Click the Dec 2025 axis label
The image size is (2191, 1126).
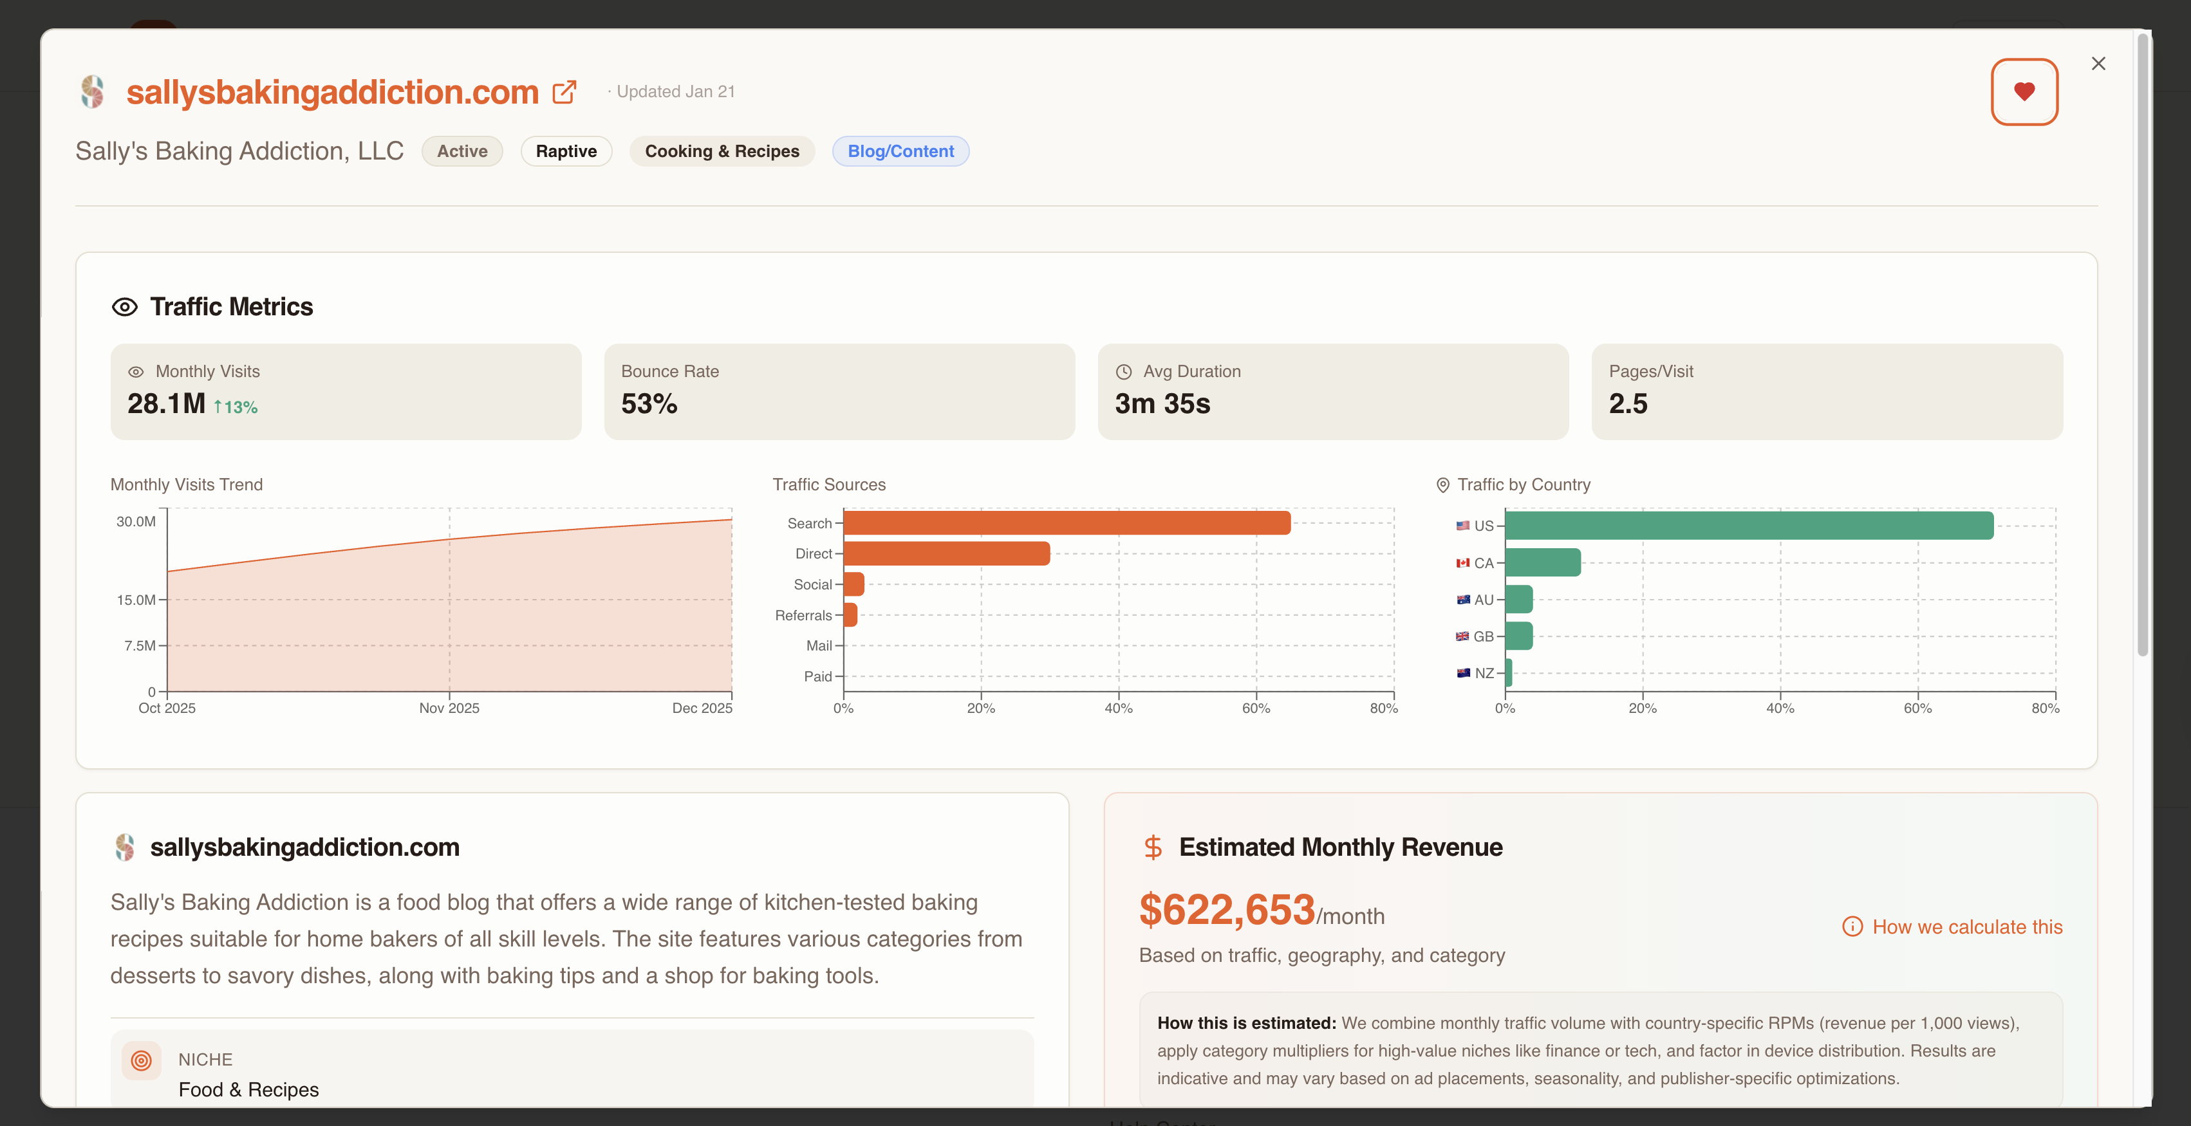[x=702, y=708]
